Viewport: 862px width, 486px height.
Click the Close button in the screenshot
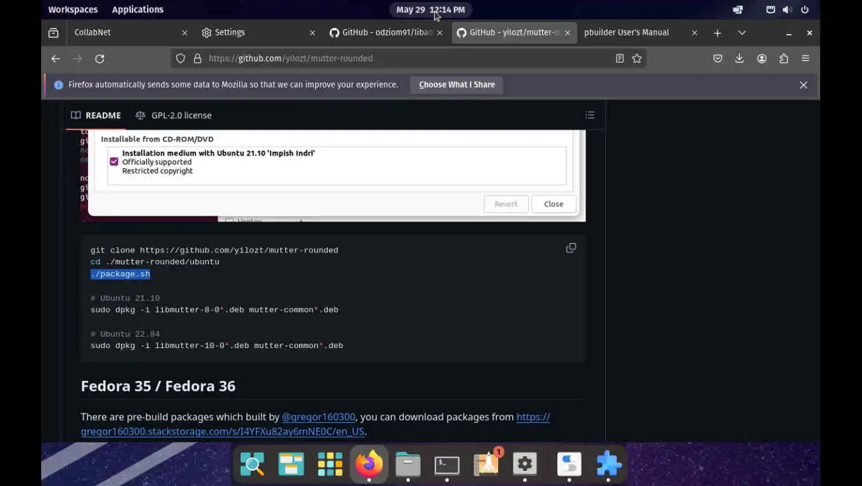tap(553, 204)
